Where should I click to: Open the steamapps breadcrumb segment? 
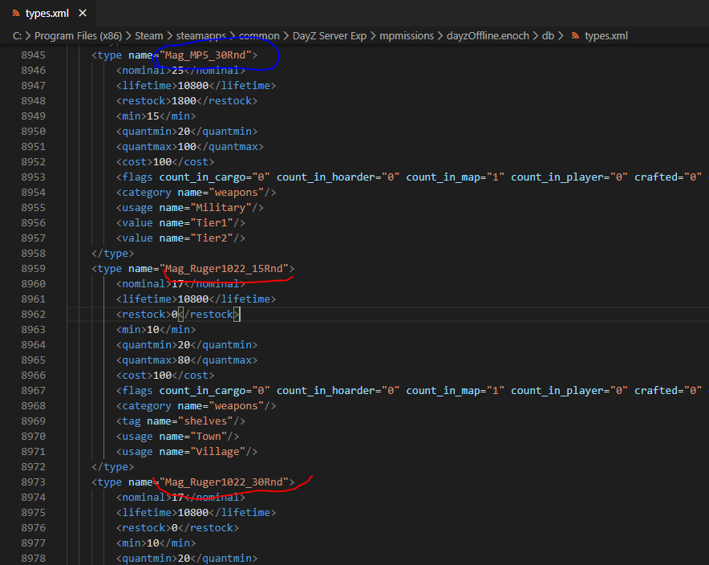201,36
